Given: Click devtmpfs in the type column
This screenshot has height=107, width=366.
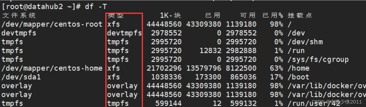Looking at the screenshot, I should coord(124,33).
